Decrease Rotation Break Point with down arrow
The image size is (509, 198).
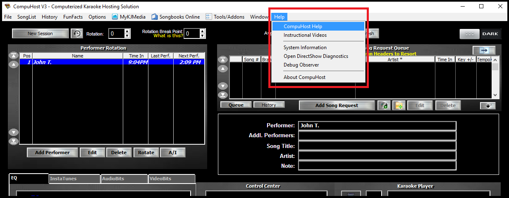[202, 36]
